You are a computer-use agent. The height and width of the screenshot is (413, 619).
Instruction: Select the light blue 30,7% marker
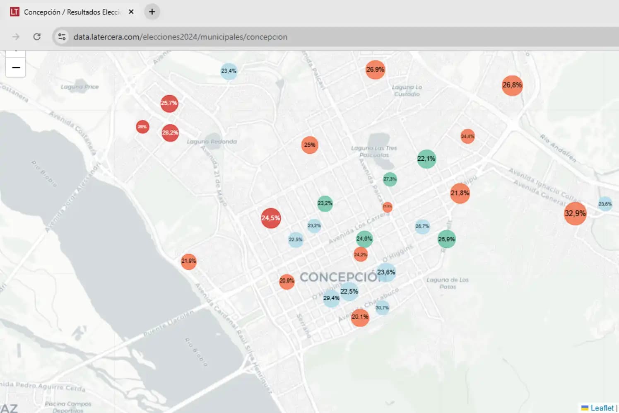382,308
